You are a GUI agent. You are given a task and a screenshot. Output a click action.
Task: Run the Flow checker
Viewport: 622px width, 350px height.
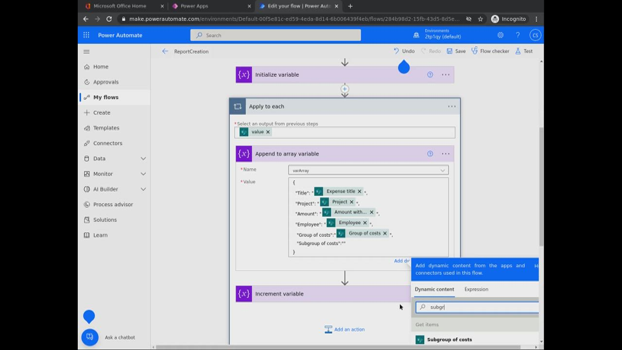pyautogui.click(x=490, y=51)
